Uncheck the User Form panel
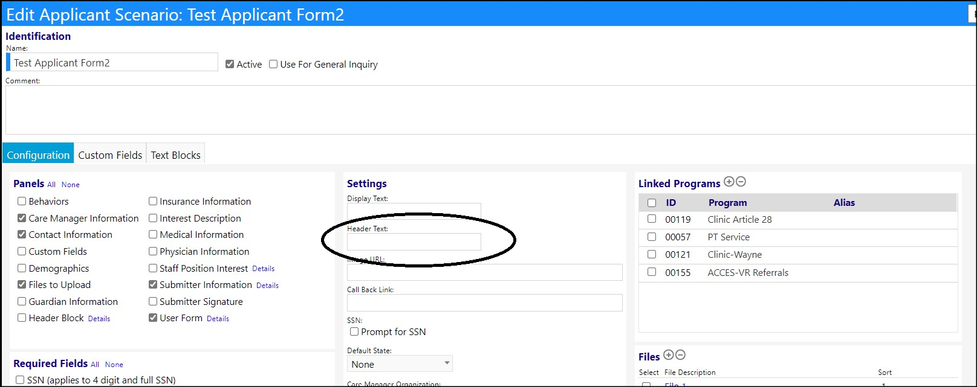Image resolution: width=977 pixels, height=387 pixels. [x=153, y=318]
